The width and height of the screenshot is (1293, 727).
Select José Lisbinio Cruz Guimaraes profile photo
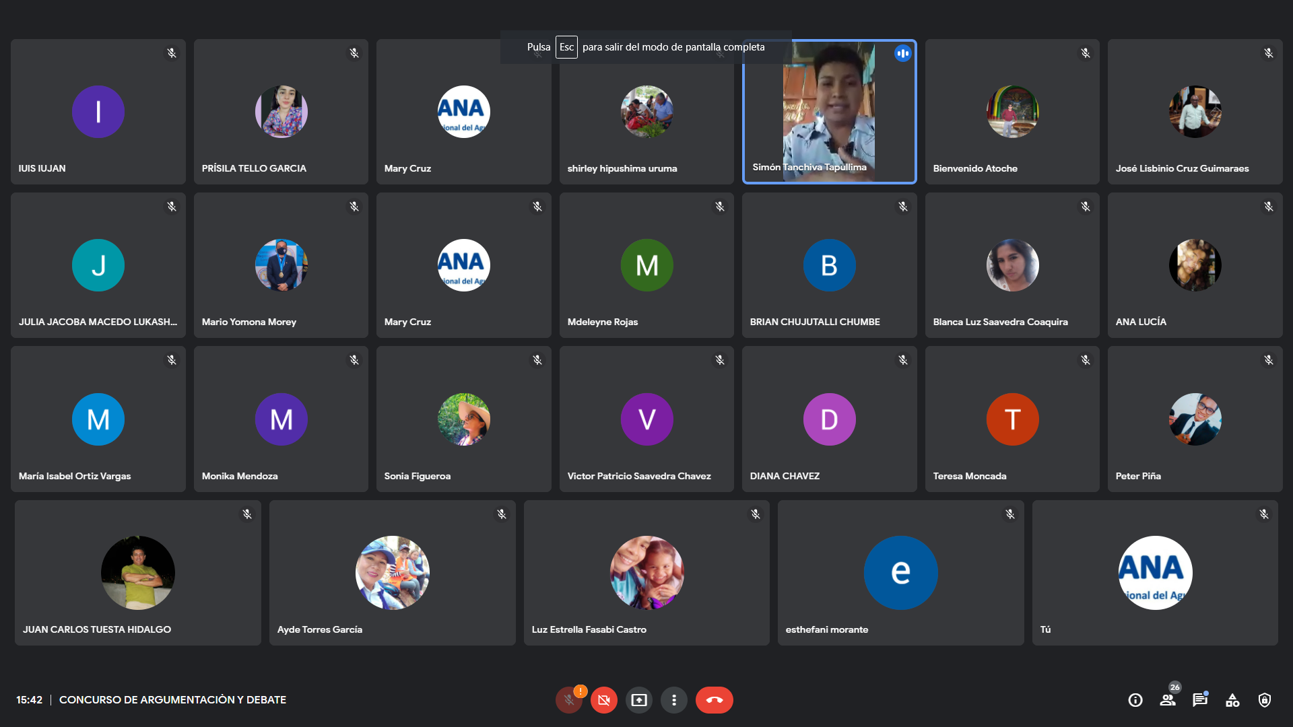click(x=1195, y=112)
